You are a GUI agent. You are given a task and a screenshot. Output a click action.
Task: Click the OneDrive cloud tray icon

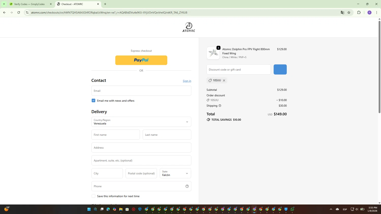[337, 209]
